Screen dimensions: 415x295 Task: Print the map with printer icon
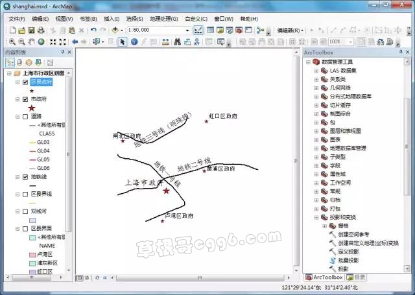[x=41, y=30]
